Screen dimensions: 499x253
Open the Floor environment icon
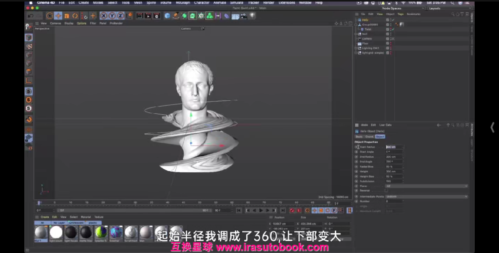pyautogui.click(x=235, y=16)
